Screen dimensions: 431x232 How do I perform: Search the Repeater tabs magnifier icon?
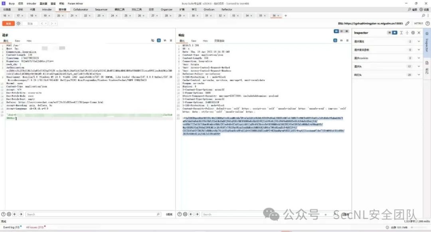tap(423, 16)
